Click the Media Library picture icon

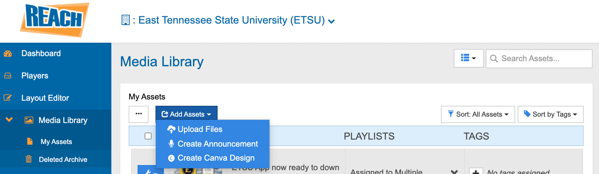[x=29, y=120]
